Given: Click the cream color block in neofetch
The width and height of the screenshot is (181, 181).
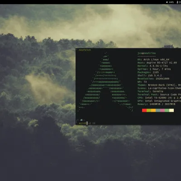Looking at the screenshot, I should pyautogui.click(x=171, y=110).
